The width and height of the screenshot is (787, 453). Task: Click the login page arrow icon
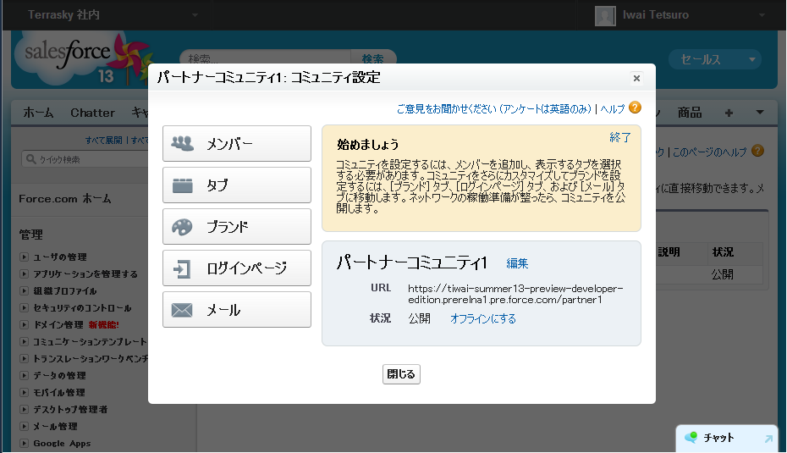(x=182, y=268)
